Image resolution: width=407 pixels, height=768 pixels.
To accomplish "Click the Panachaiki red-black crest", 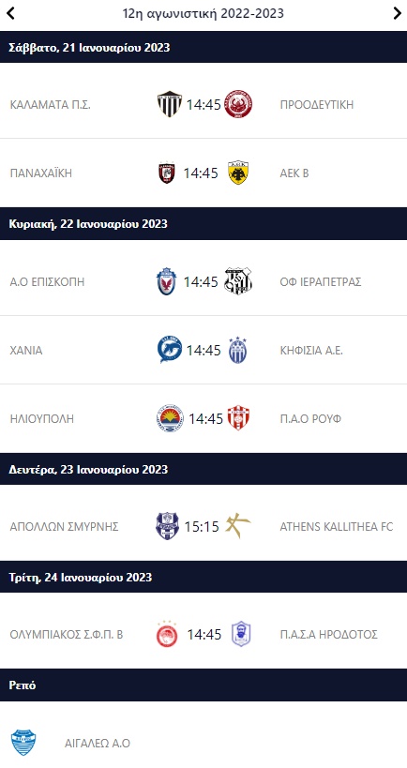I will 167,173.
